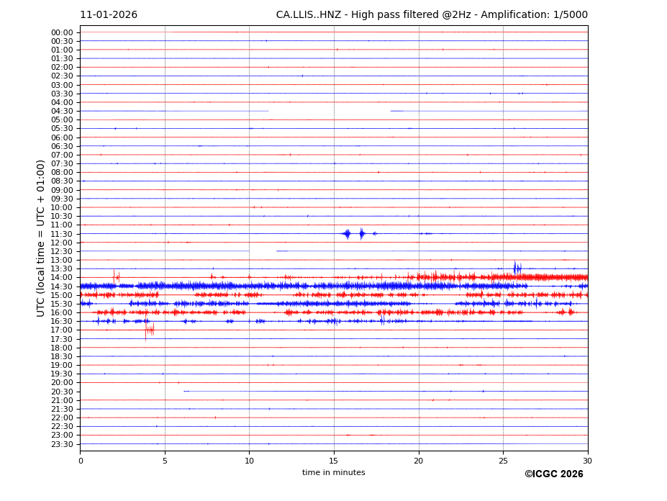Pick the 17:00 row label

(x=62, y=330)
